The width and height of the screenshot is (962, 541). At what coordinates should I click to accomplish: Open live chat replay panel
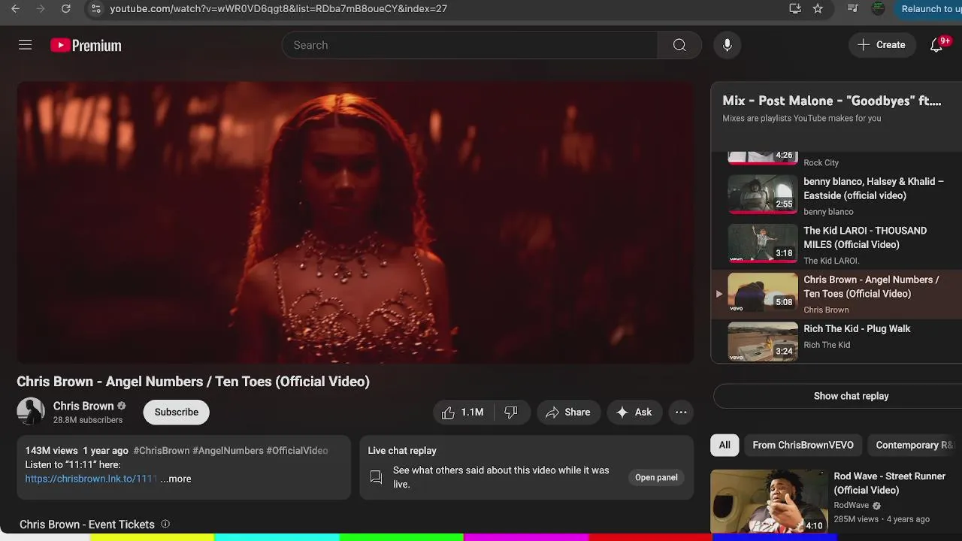[x=656, y=477]
